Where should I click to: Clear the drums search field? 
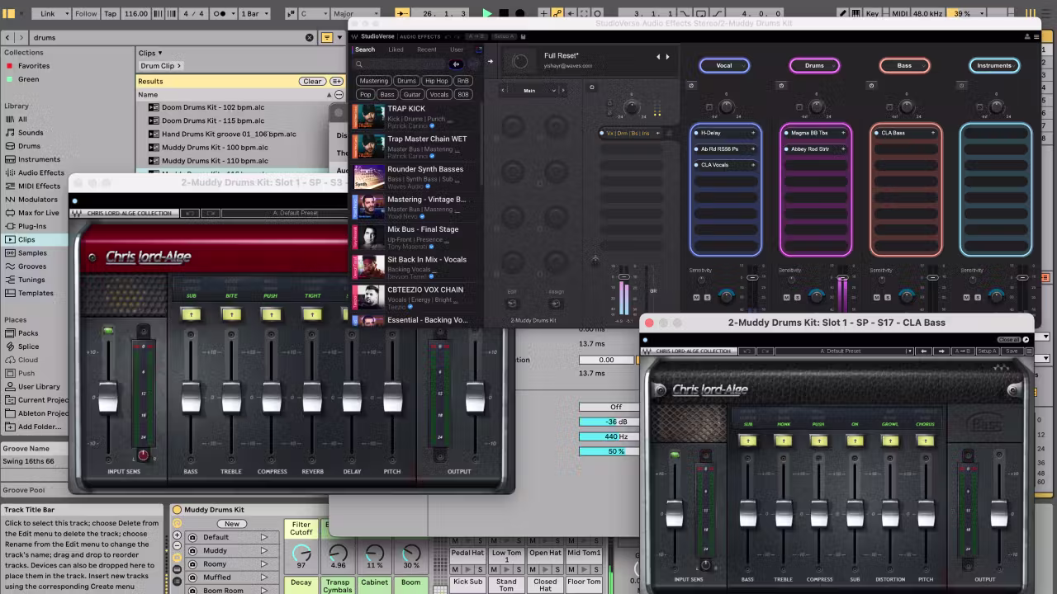pos(310,38)
